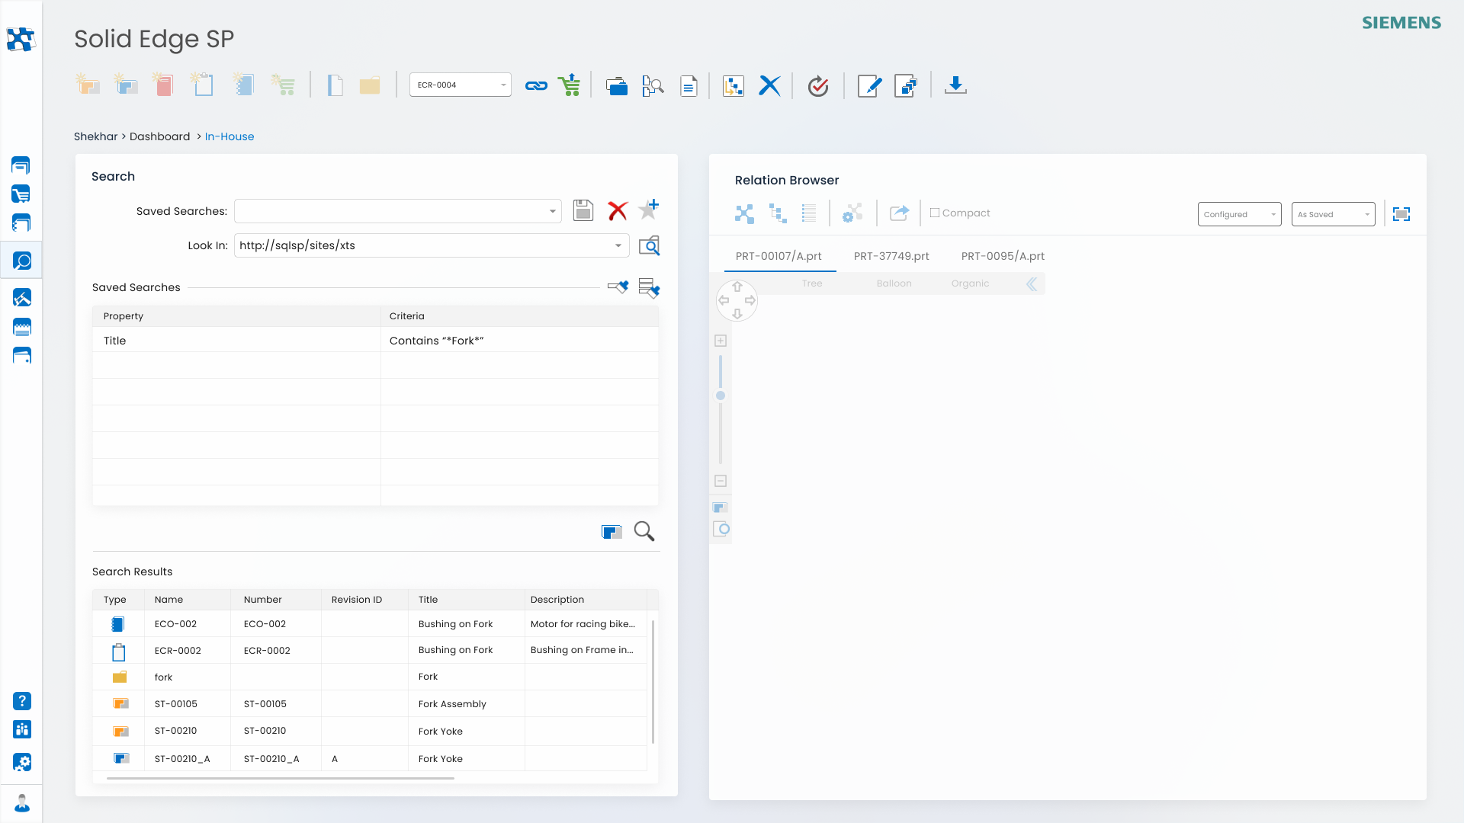Click the blue X delete icon in toolbar
Screen dimensions: 1464x823
tap(769, 86)
